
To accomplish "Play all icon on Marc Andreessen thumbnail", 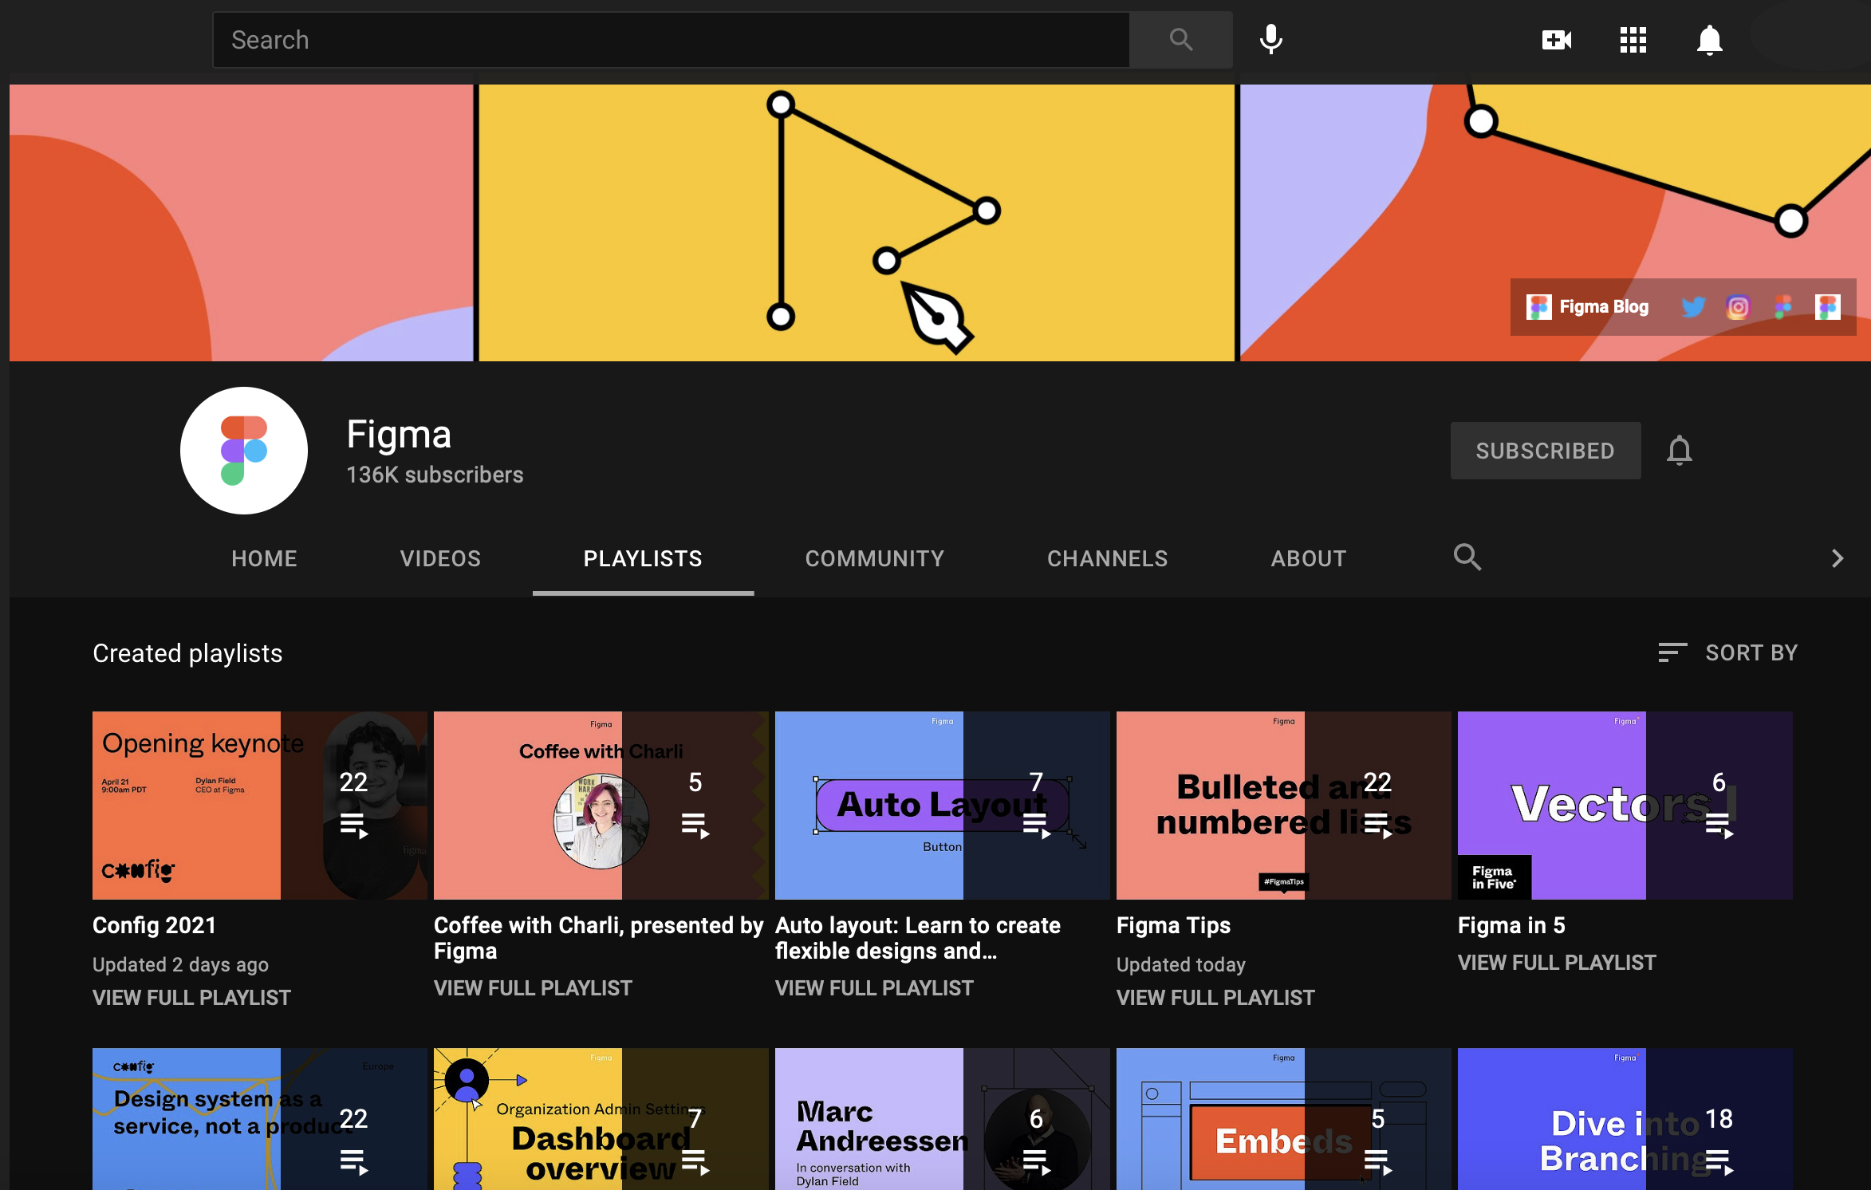I will [1036, 1162].
